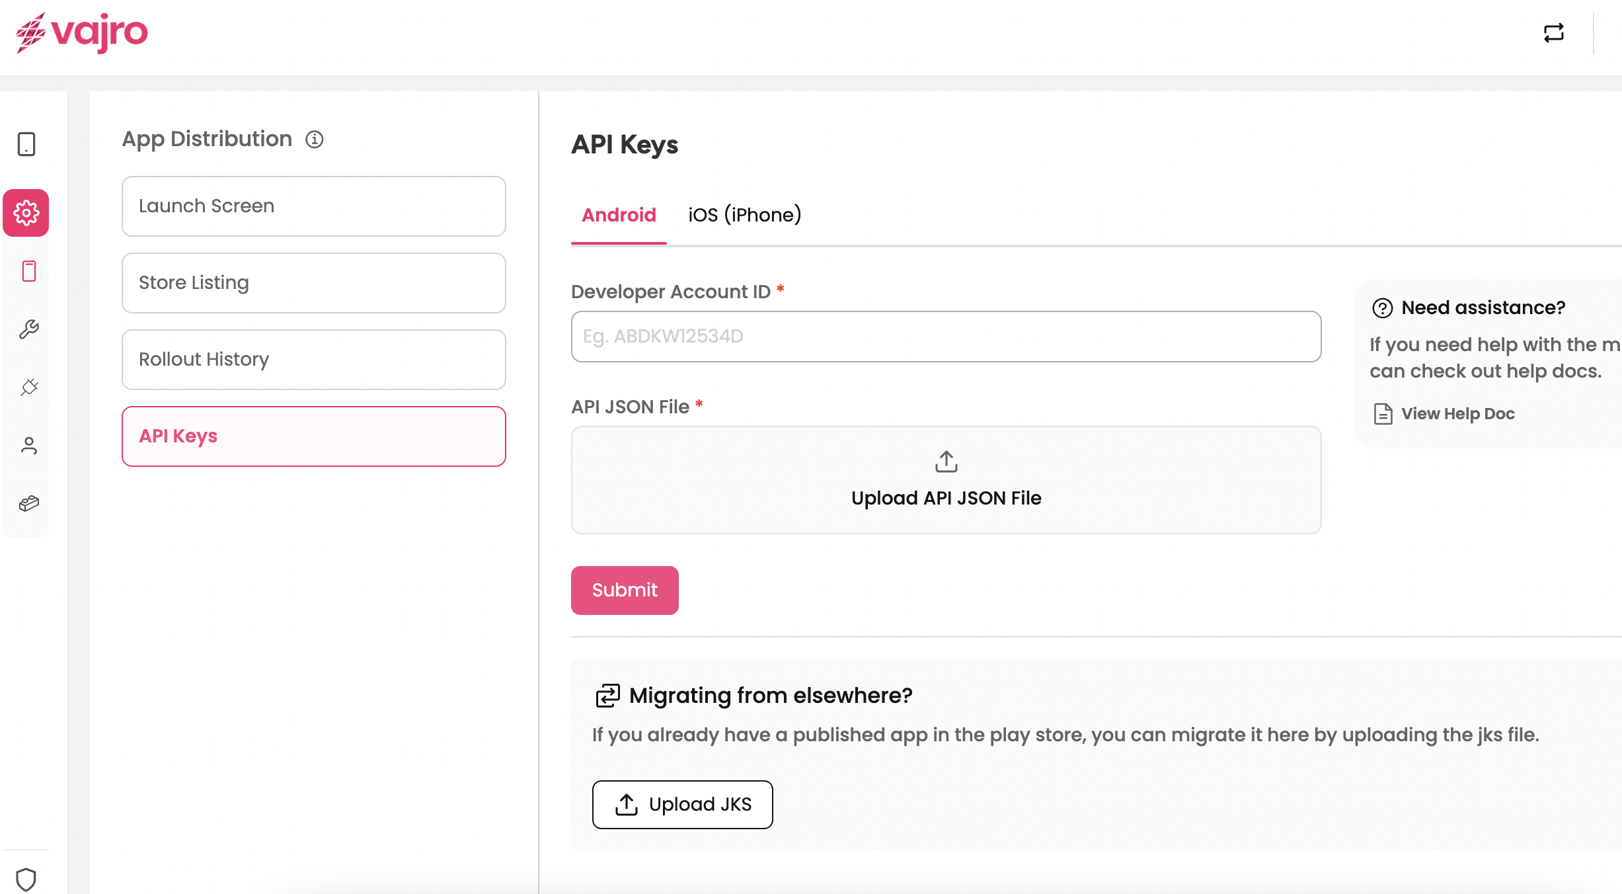
Task: Switch to the iOS (iPhone) tab
Action: click(x=744, y=215)
